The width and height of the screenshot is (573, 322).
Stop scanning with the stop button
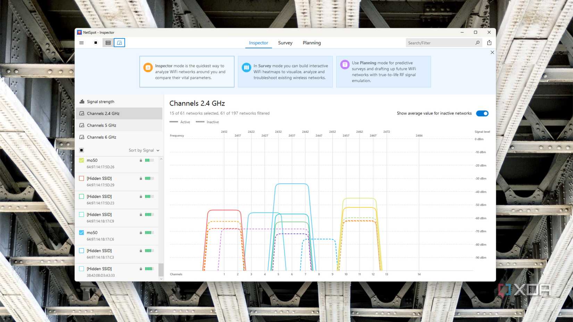pyautogui.click(x=95, y=43)
